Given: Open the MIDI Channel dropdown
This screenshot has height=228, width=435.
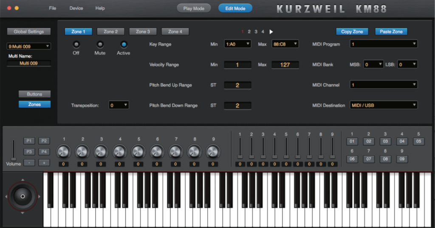Looking at the screenshot, I should [384, 85].
